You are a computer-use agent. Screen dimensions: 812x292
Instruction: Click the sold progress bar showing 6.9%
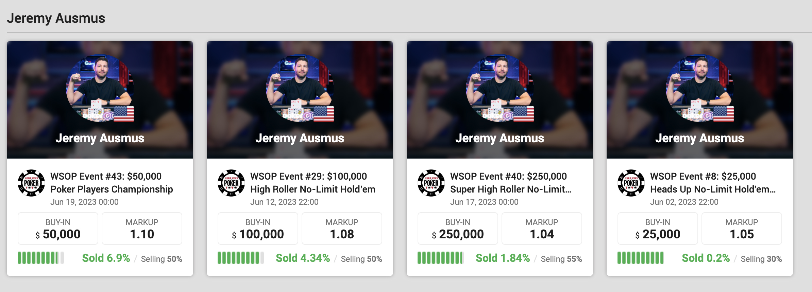41,258
